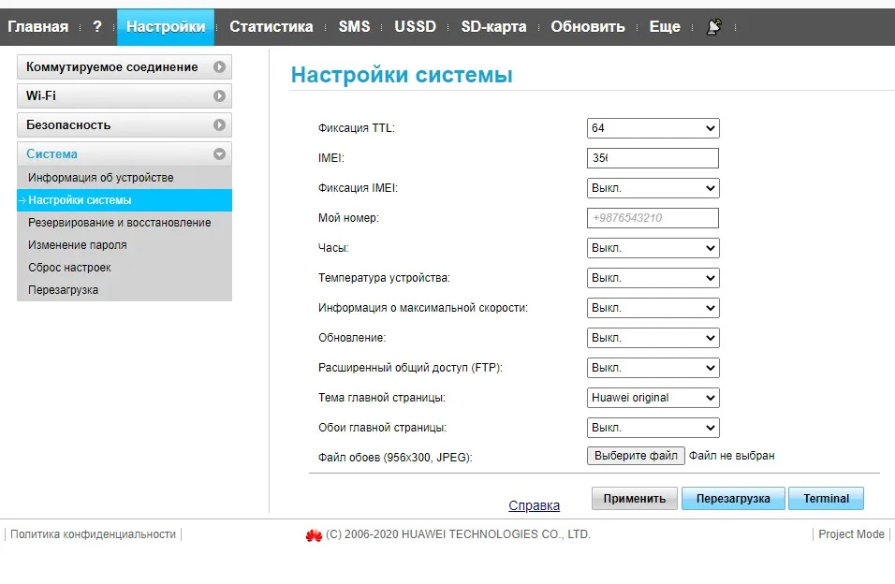Open Фиксация TTL dropdown
This screenshot has width=895, height=584.
(653, 128)
